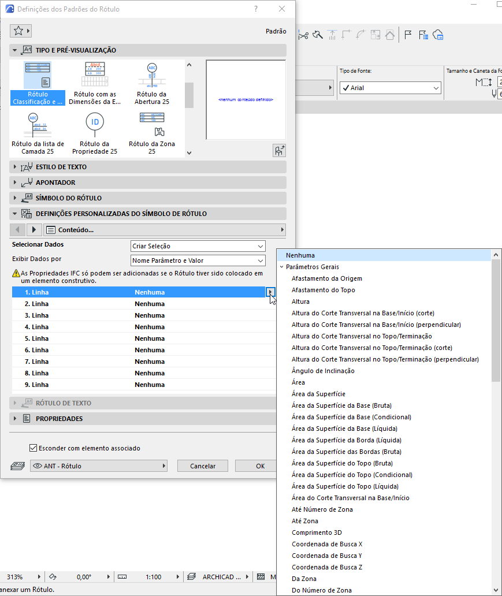Viewport: 502px width, 596px height.
Task: Choose Até Zona parameter
Action: [305, 521]
